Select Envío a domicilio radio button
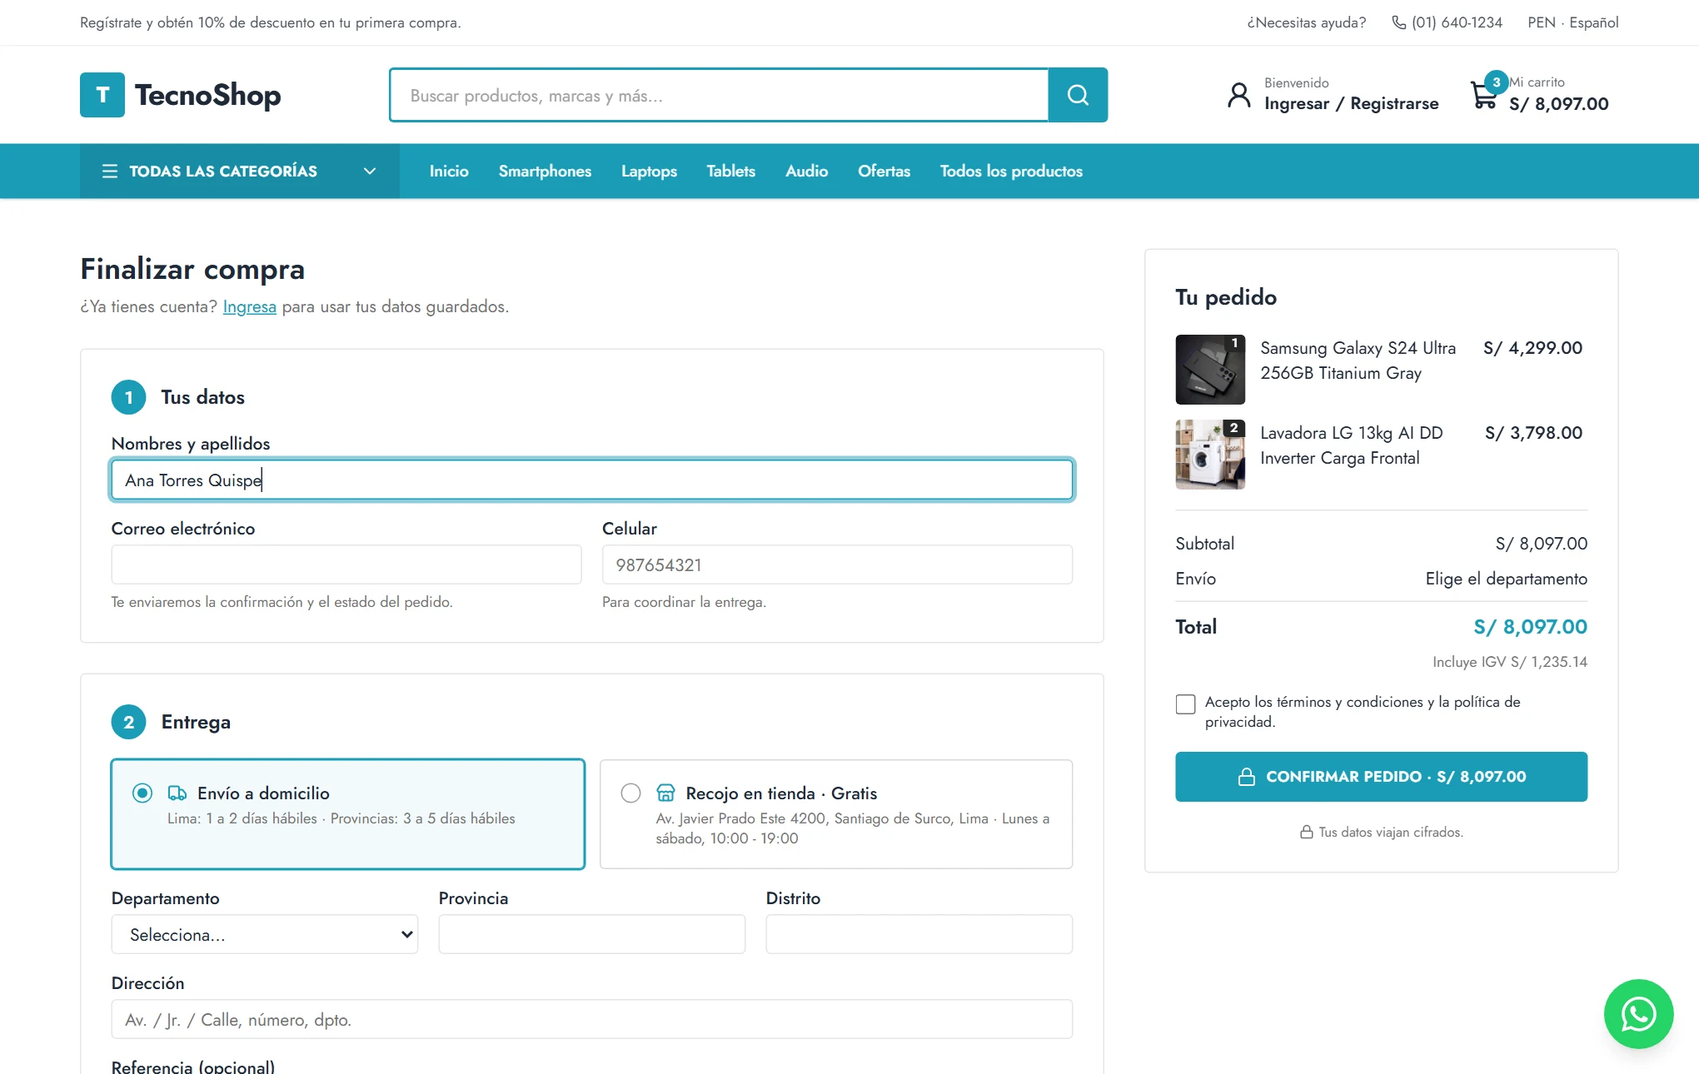This screenshot has height=1074, width=1699. tap(142, 793)
